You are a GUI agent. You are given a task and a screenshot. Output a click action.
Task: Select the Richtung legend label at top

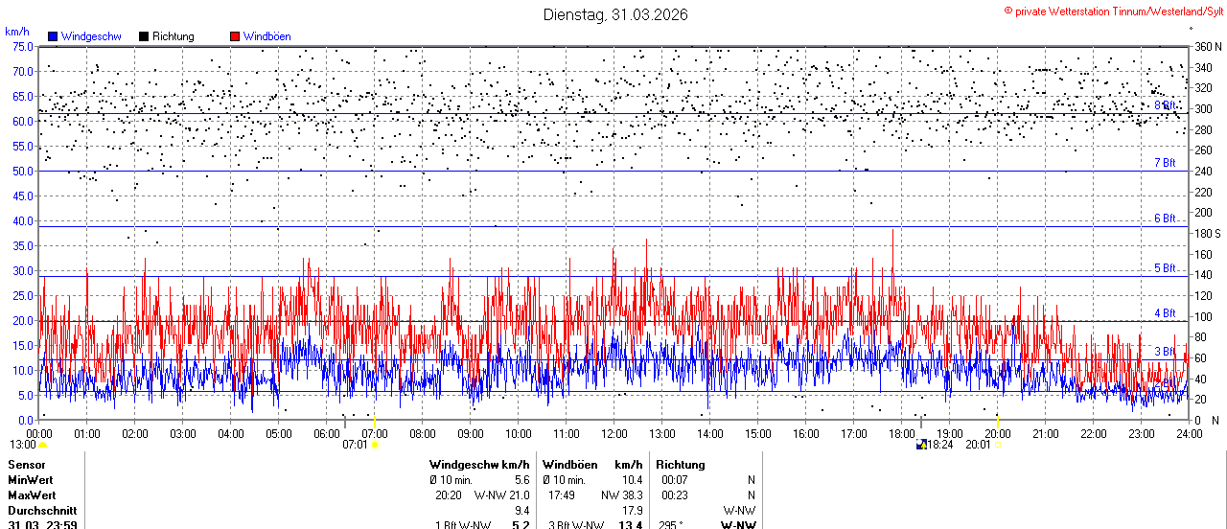(x=173, y=36)
